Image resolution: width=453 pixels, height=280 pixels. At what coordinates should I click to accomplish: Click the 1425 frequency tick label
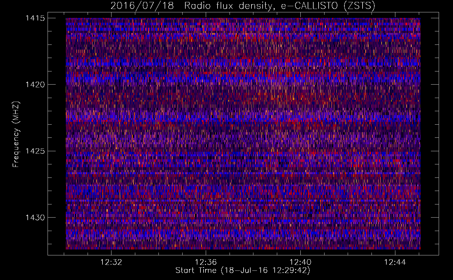pyautogui.click(x=35, y=151)
